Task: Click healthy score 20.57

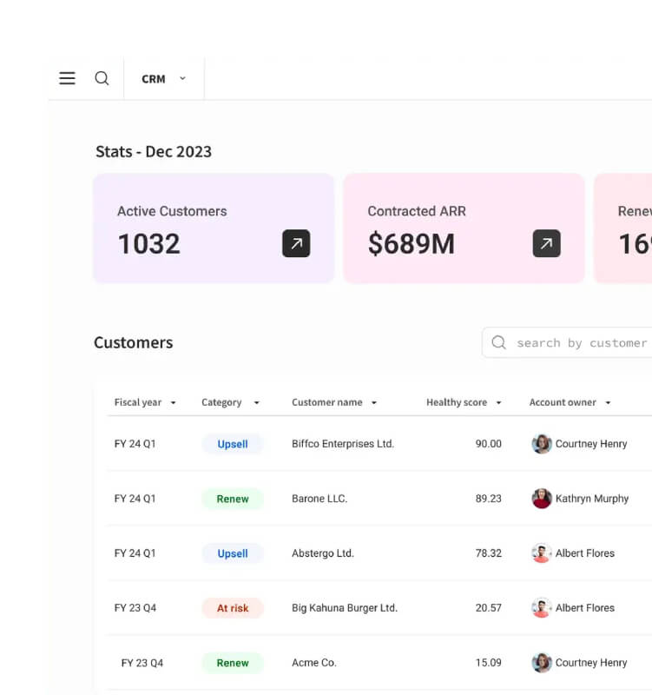Action: point(489,608)
